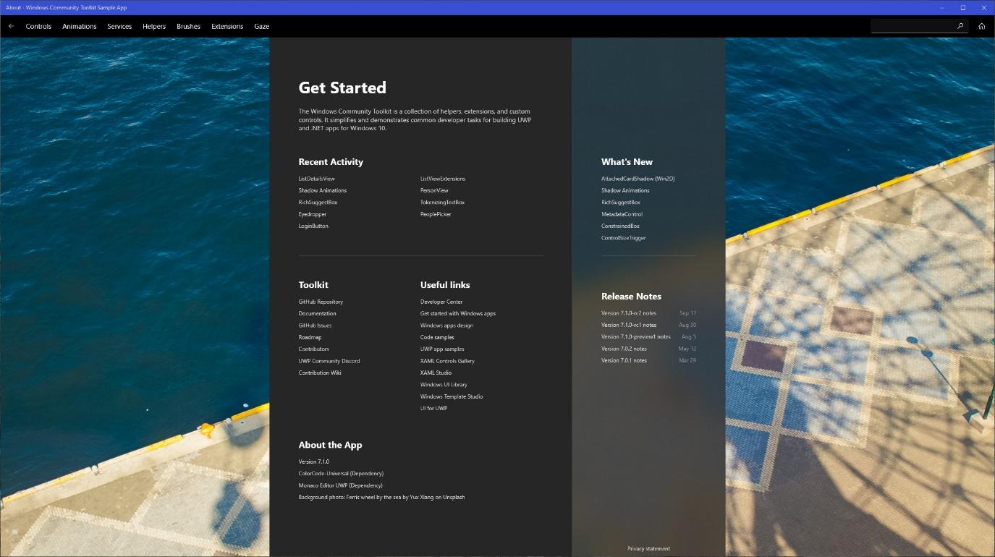Open the TokenizingTextBox sample
Image resolution: width=995 pixels, height=557 pixels.
pyautogui.click(x=442, y=203)
